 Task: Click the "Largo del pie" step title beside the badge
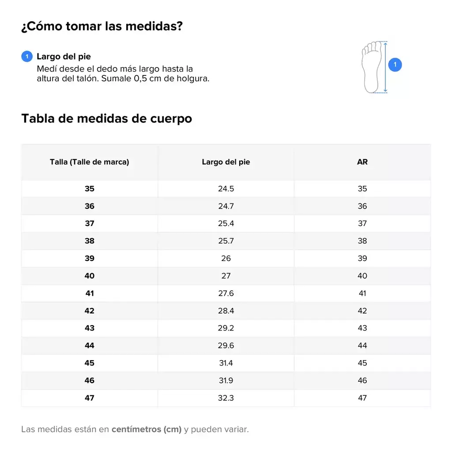[64, 56]
